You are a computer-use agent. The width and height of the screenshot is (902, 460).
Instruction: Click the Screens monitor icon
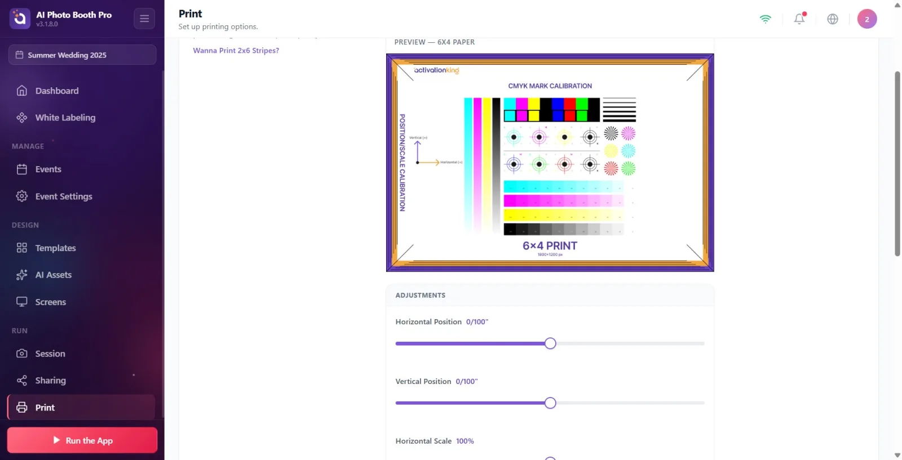point(22,302)
